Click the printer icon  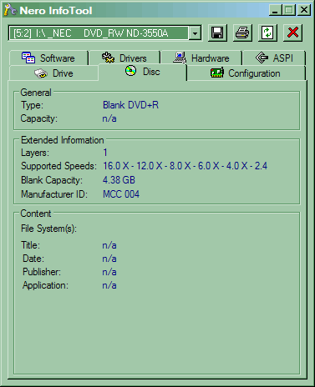242,33
